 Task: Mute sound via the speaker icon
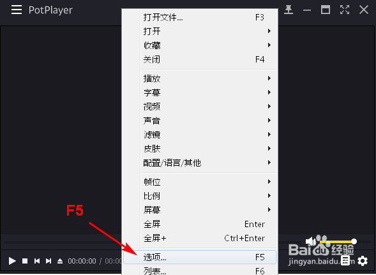[310, 241]
